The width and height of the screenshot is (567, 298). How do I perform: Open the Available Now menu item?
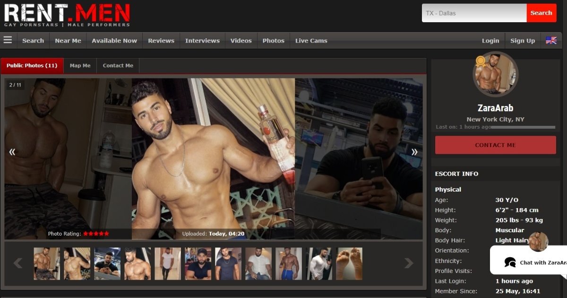click(114, 41)
